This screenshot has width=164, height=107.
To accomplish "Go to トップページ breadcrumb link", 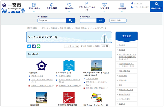I will click(x=43, y=28).
